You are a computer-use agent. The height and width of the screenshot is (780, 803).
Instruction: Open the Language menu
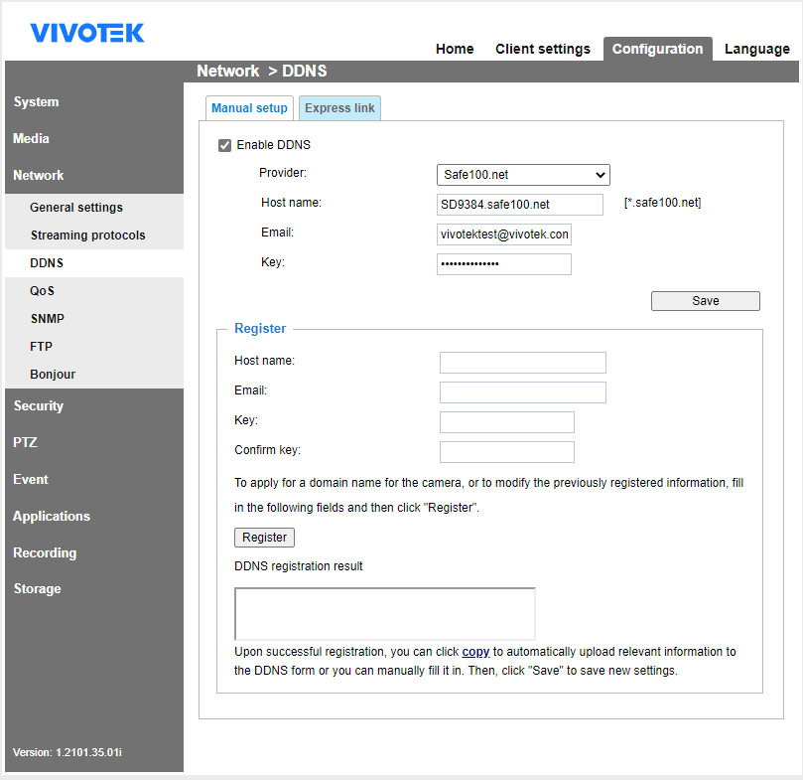pos(756,50)
